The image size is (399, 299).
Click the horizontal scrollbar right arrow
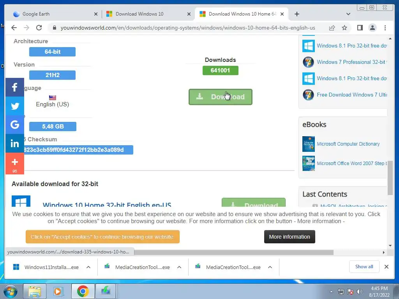pyautogui.click(x=384, y=252)
